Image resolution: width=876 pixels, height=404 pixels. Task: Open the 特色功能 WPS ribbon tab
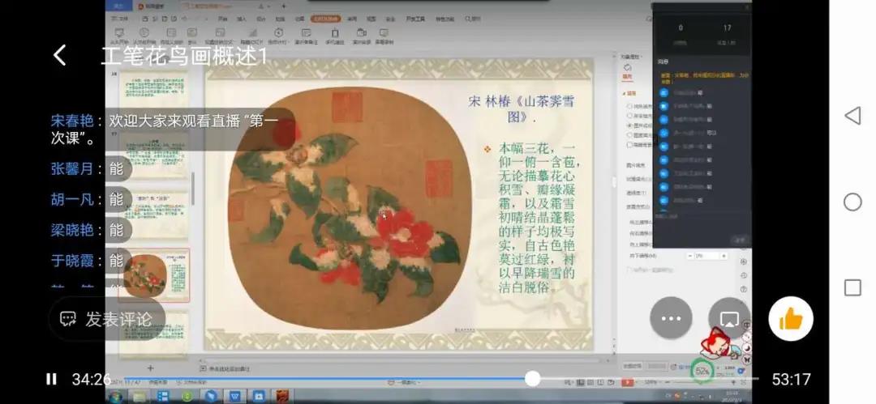tap(444, 19)
